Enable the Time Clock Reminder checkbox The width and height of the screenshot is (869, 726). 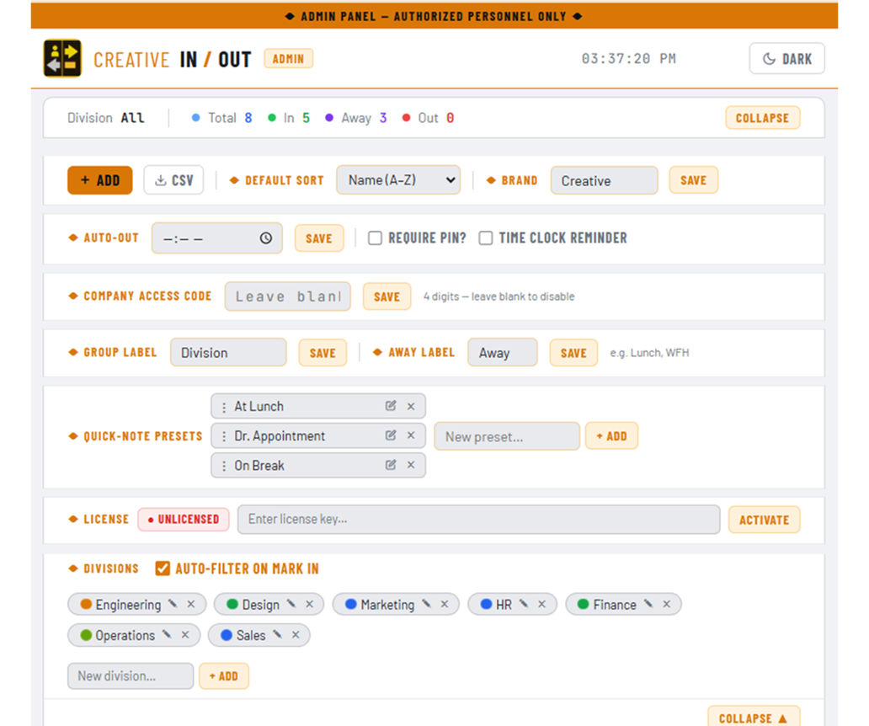click(x=486, y=238)
